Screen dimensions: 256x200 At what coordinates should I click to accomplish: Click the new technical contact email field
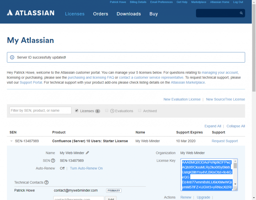pos(78,198)
